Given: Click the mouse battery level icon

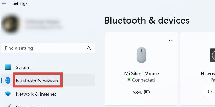Looking at the screenshot, I should [x=147, y=92].
